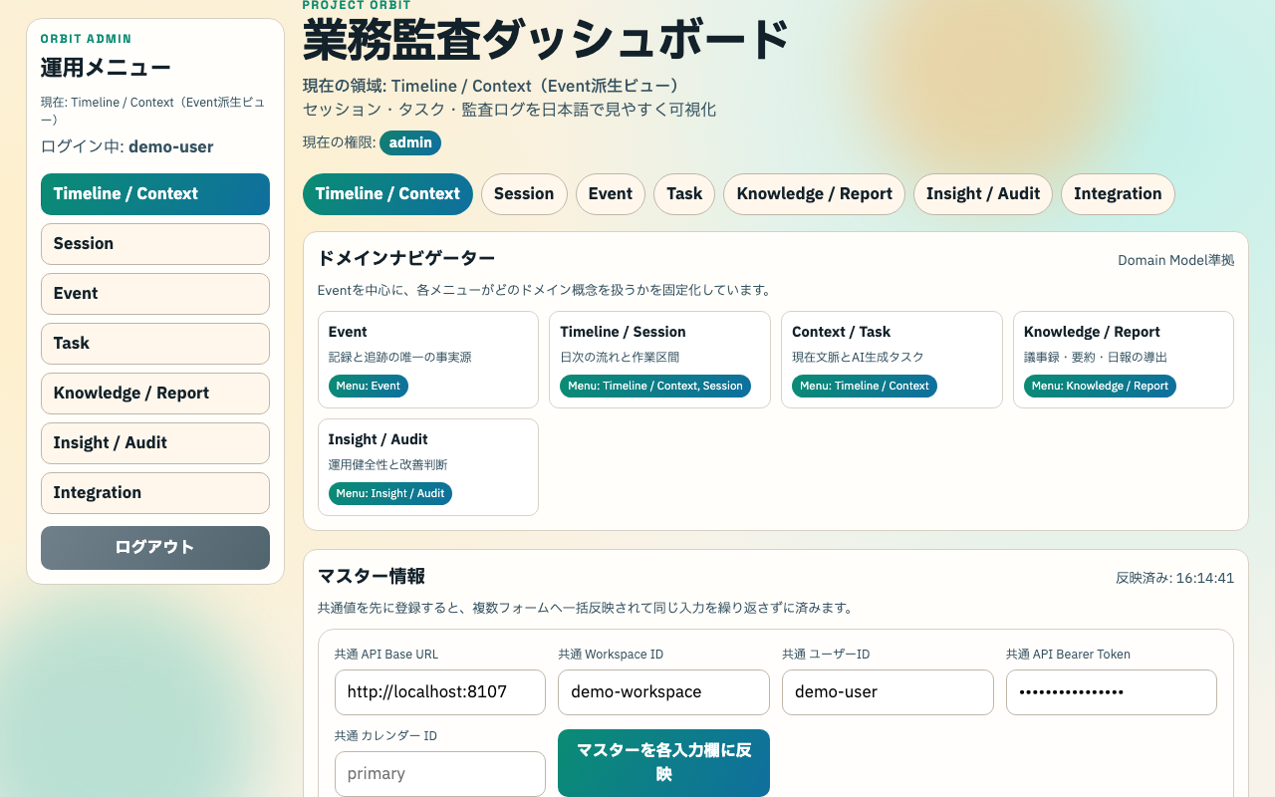Image resolution: width=1275 pixels, height=797 pixels.
Task: Click the 'Domain Model準拠' label
Action: point(1175,260)
